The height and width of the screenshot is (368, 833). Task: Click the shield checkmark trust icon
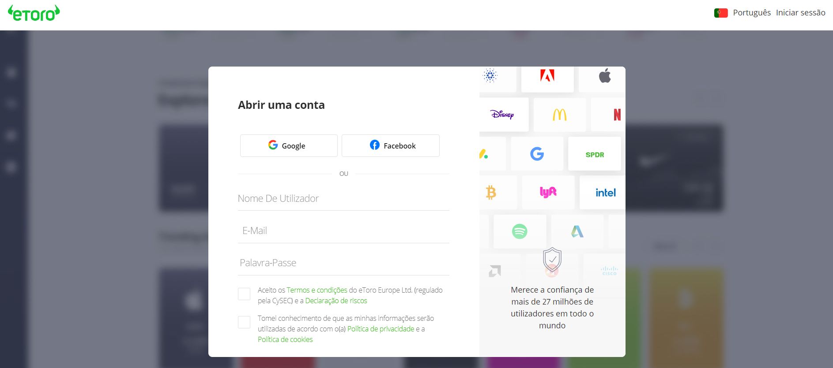coord(552,260)
